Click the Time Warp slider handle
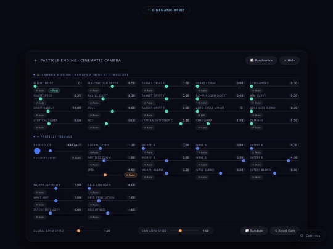 tap(208, 124)
